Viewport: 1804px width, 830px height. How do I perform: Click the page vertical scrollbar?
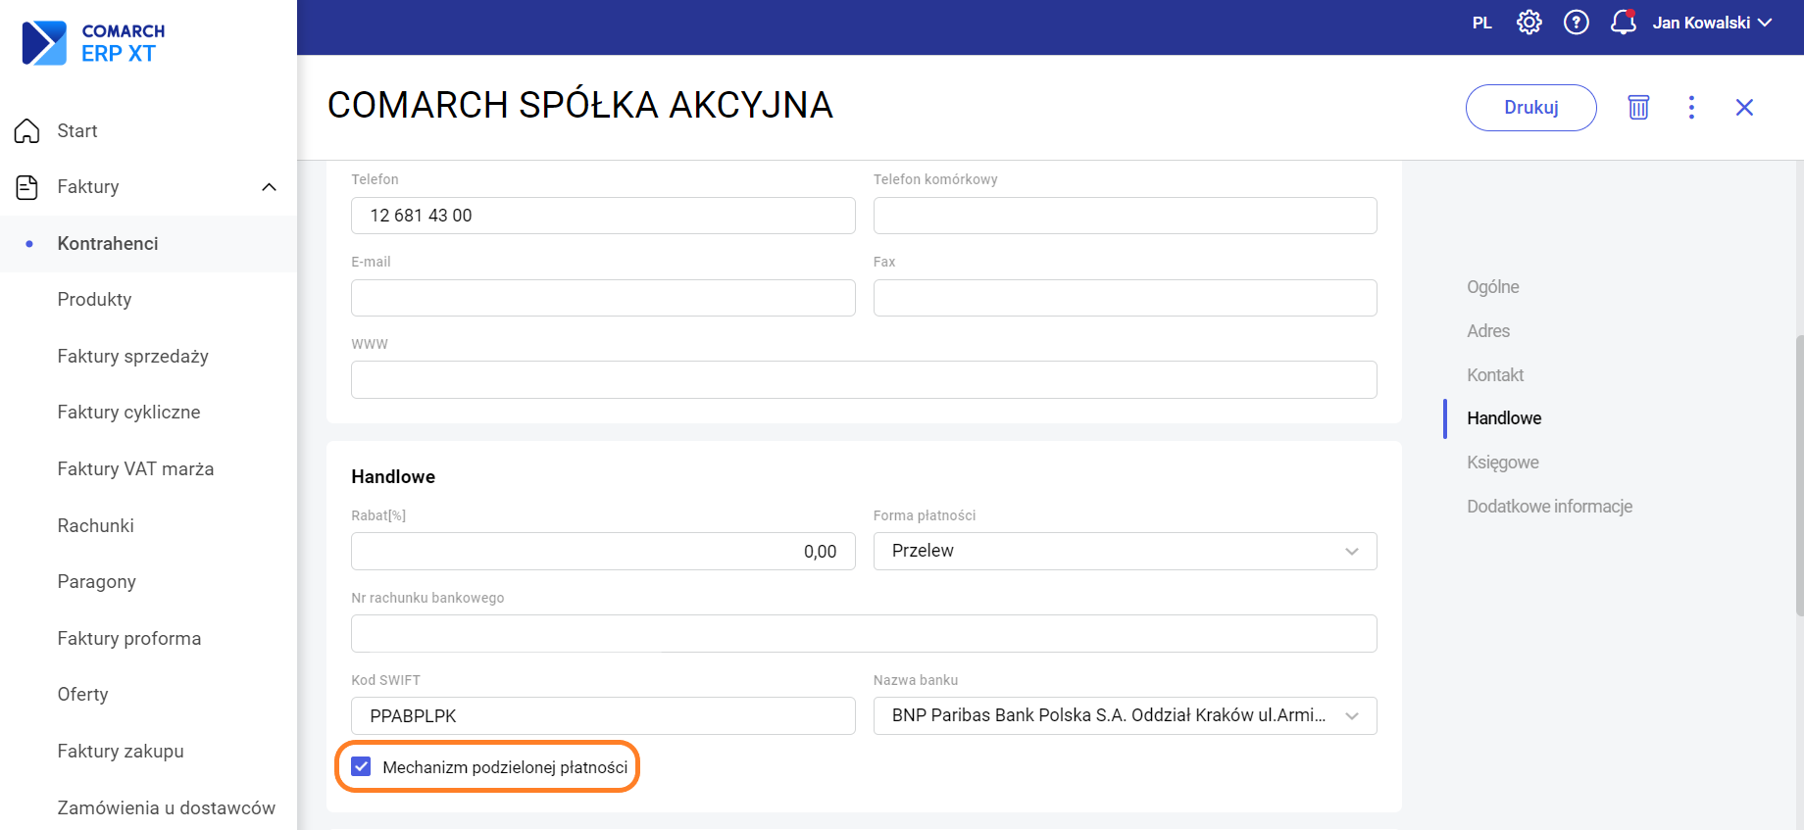coord(1798,475)
